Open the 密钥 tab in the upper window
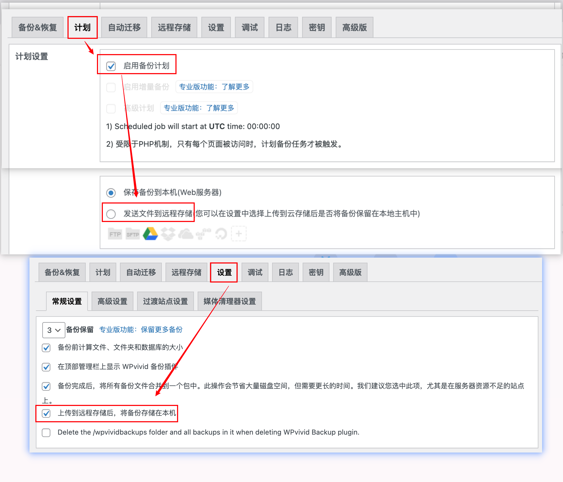563x482 pixels. [x=317, y=27]
